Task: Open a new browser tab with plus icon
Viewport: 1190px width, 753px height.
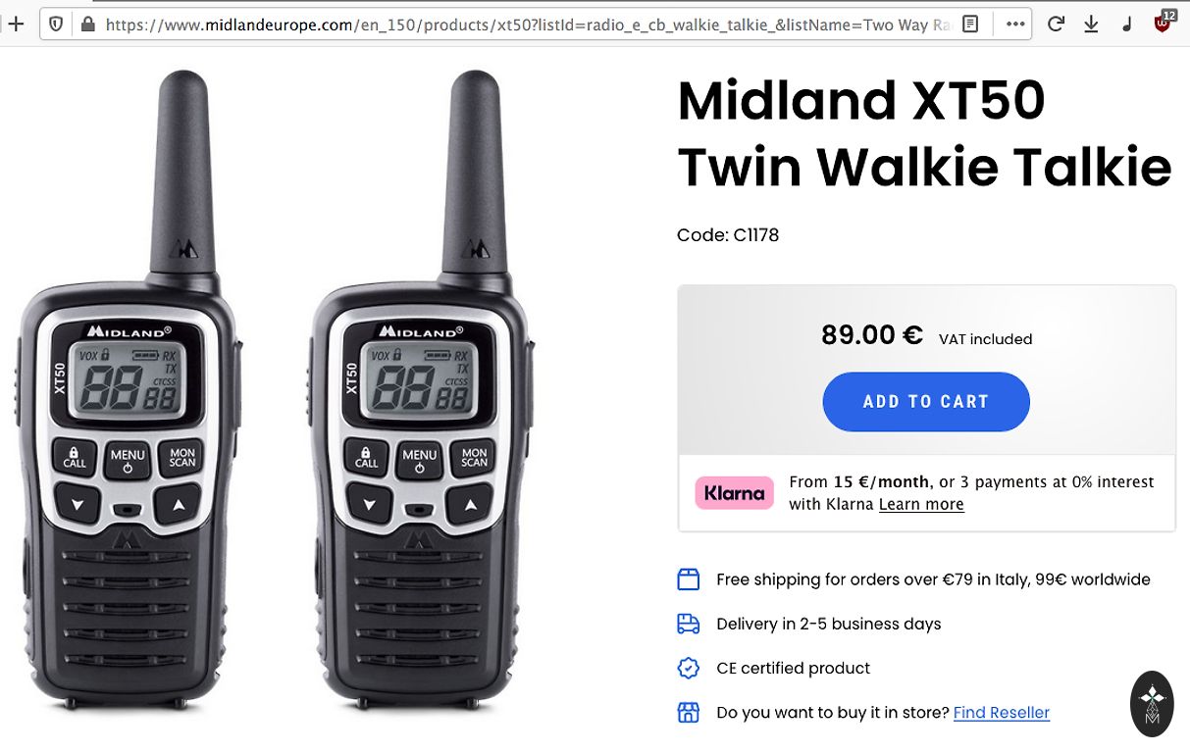Action: tap(15, 25)
